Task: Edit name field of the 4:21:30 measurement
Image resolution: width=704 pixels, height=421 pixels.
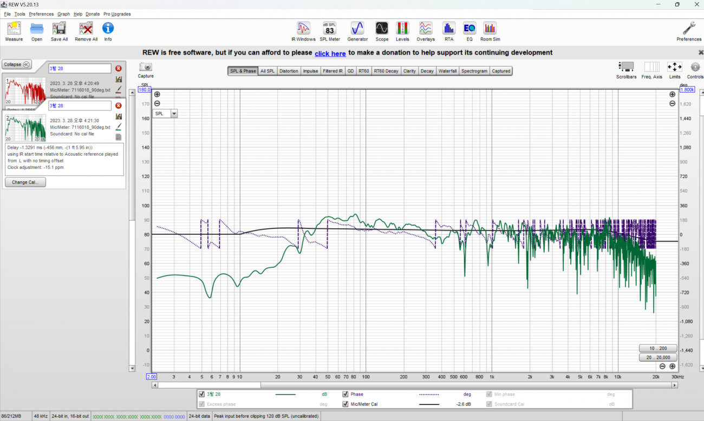Action: (x=80, y=106)
